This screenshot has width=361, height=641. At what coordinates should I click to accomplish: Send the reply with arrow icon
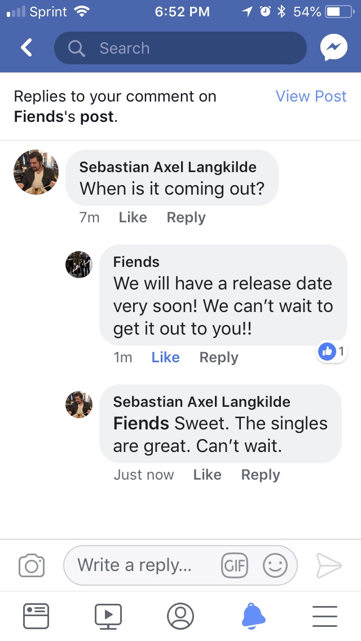329,565
